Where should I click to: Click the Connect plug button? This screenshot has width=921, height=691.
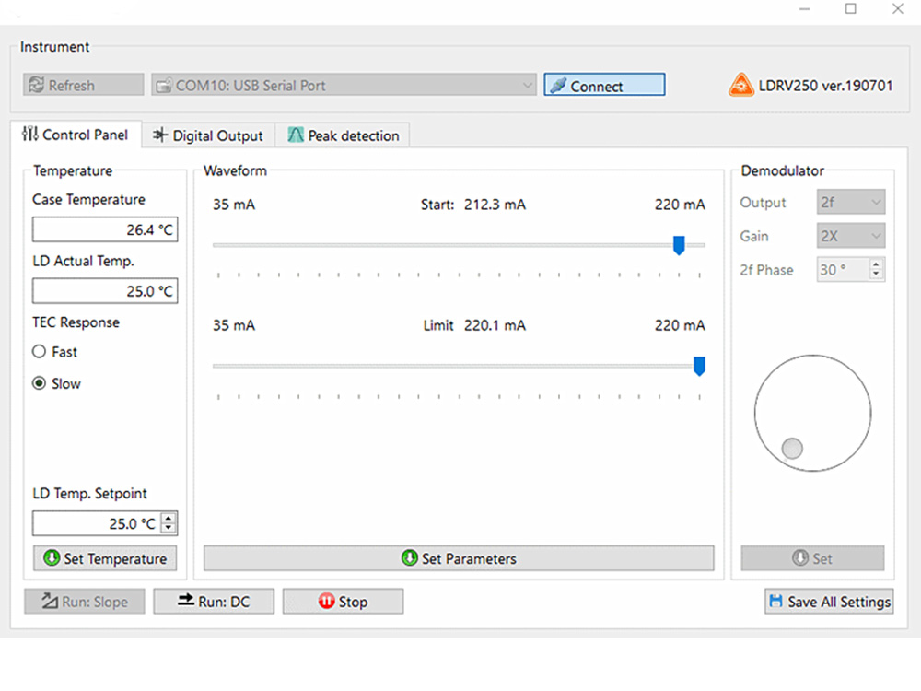point(603,86)
